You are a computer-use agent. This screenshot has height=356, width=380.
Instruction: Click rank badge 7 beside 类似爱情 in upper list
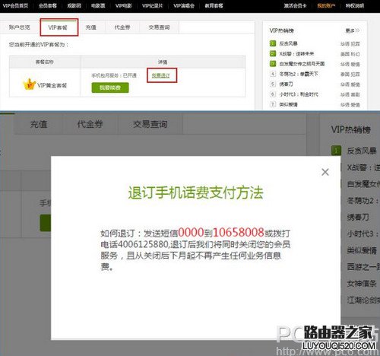tap(273, 104)
